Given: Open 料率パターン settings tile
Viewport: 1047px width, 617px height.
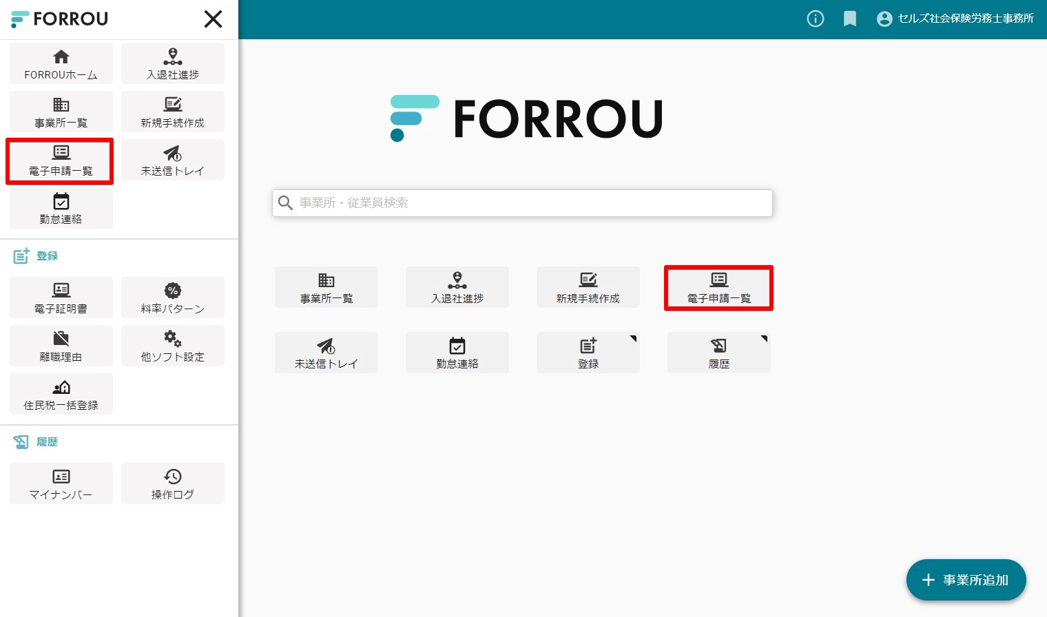Looking at the screenshot, I should (173, 297).
